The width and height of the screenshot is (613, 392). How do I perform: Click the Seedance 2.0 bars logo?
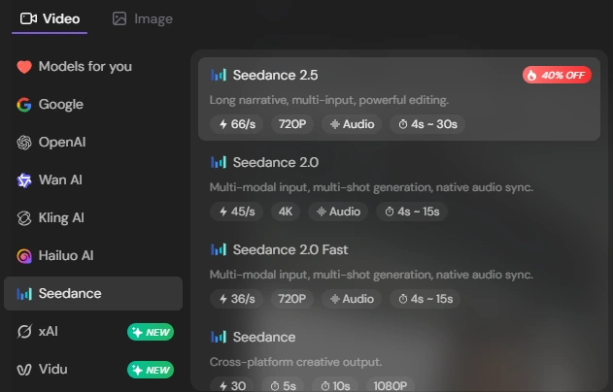point(219,162)
